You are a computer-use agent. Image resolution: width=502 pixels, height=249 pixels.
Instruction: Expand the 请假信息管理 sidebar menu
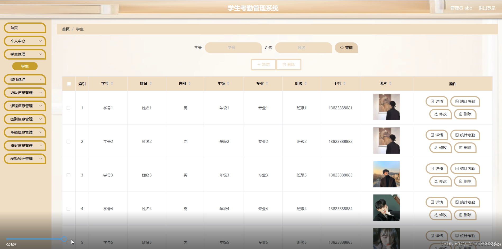[x=25, y=145]
